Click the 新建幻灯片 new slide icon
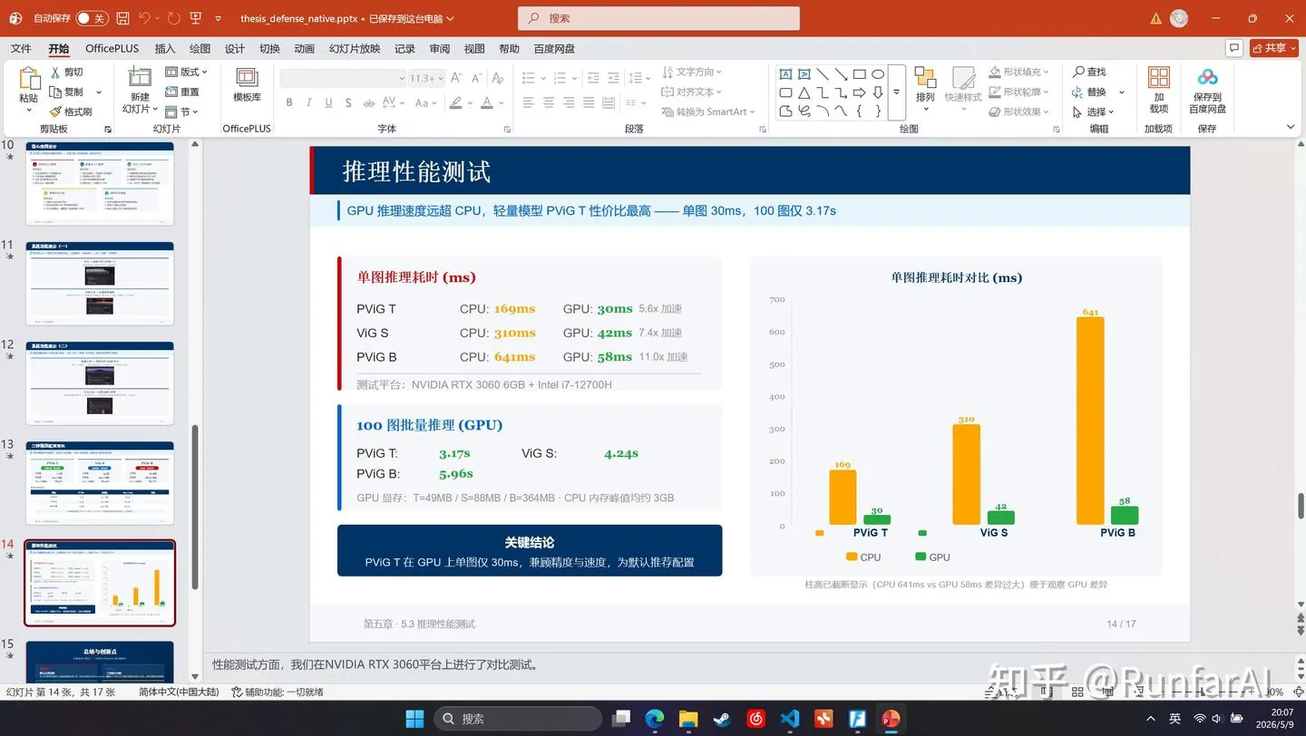The height and width of the screenshot is (736, 1306). click(x=140, y=78)
